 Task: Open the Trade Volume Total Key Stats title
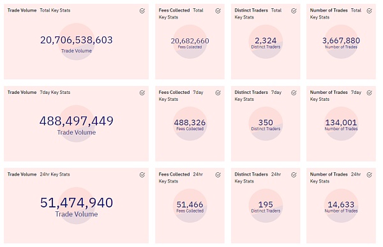39,10
